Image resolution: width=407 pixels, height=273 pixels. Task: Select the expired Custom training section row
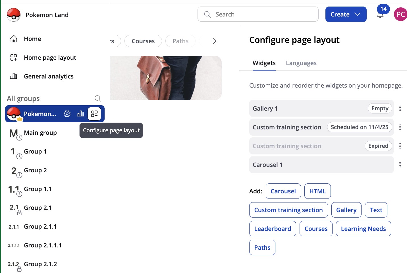321,146
